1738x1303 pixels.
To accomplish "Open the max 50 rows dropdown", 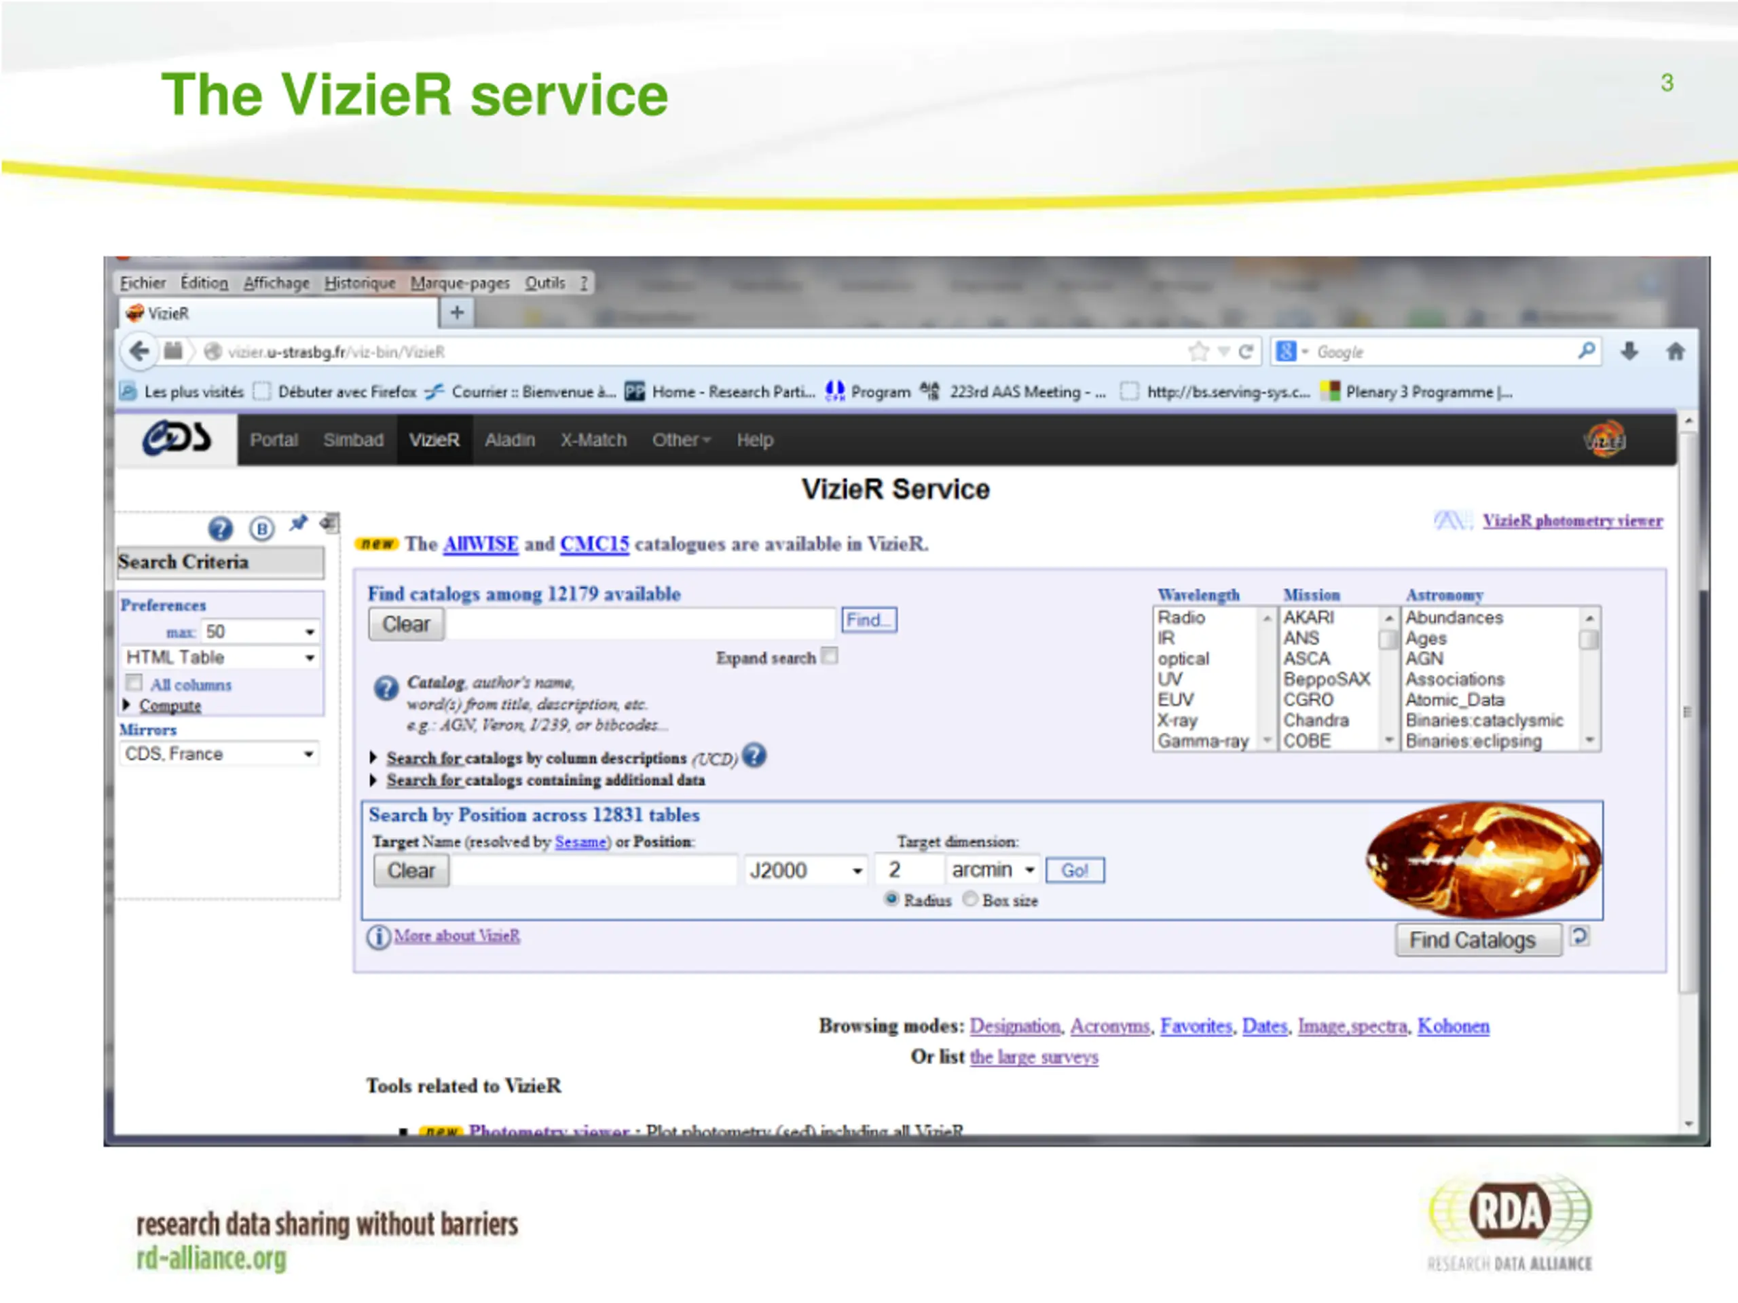I will (260, 631).
